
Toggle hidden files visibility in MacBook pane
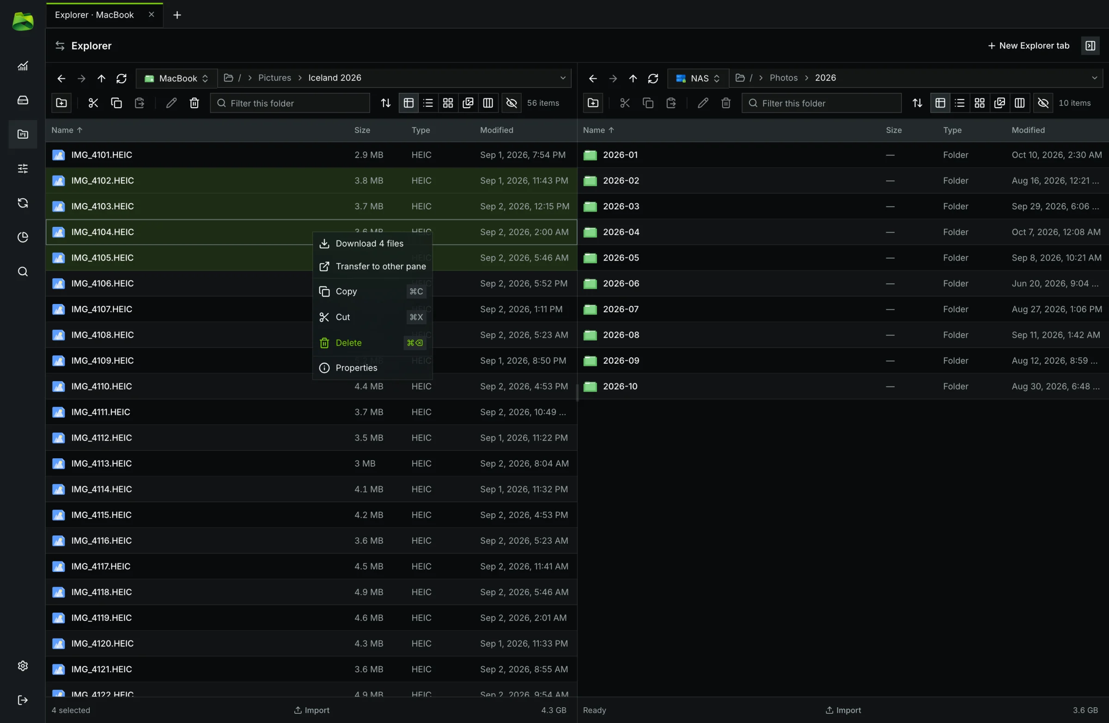click(512, 103)
